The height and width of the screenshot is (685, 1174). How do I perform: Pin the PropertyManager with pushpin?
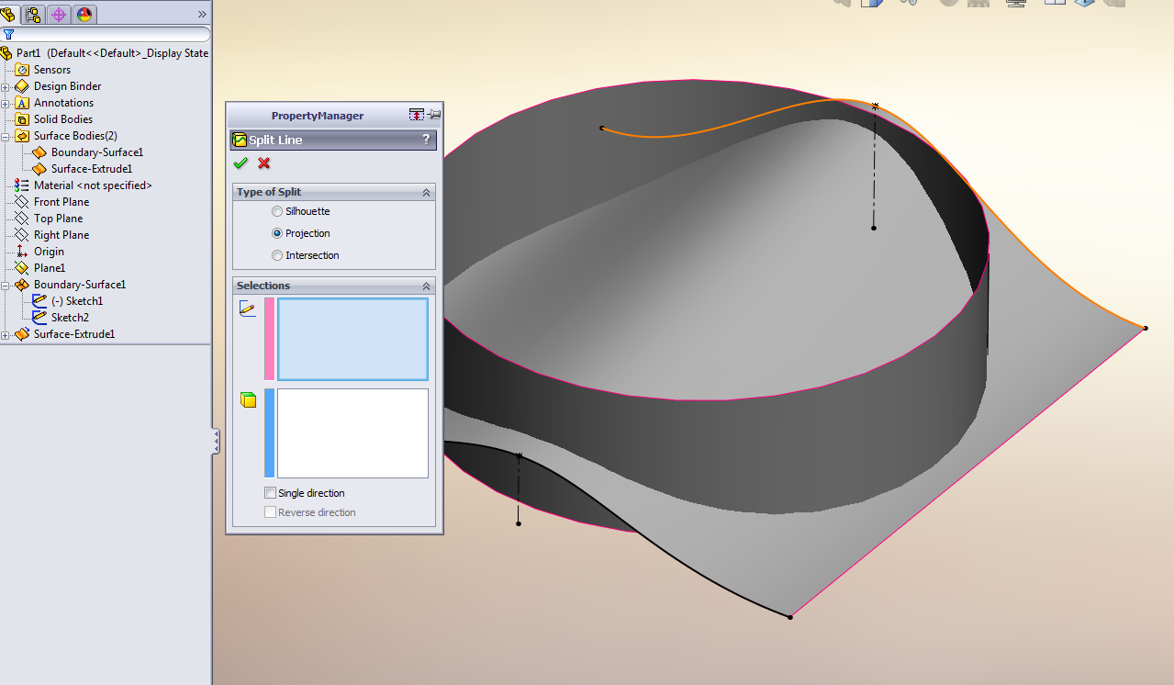point(433,115)
